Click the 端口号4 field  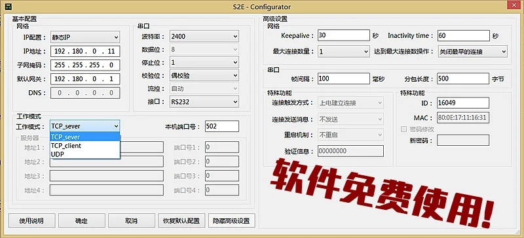point(222,190)
